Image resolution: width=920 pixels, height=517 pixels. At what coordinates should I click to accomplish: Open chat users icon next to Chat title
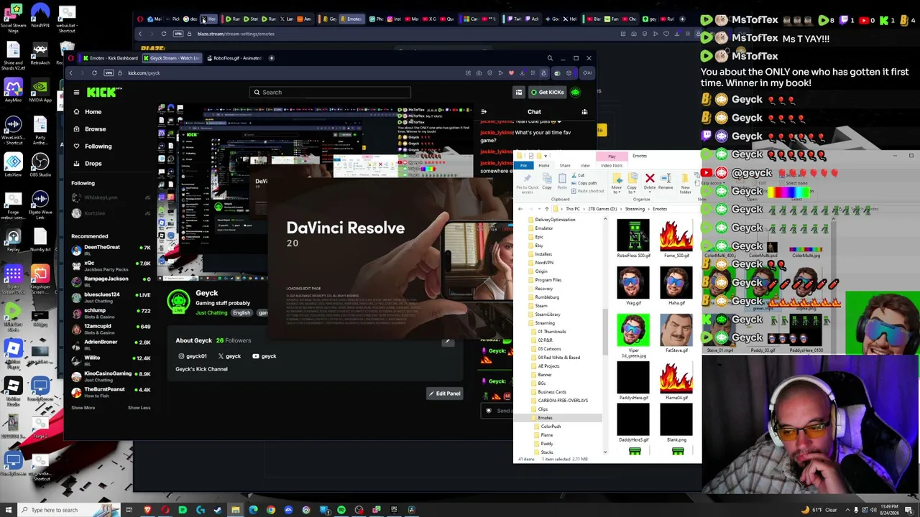pos(584,111)
